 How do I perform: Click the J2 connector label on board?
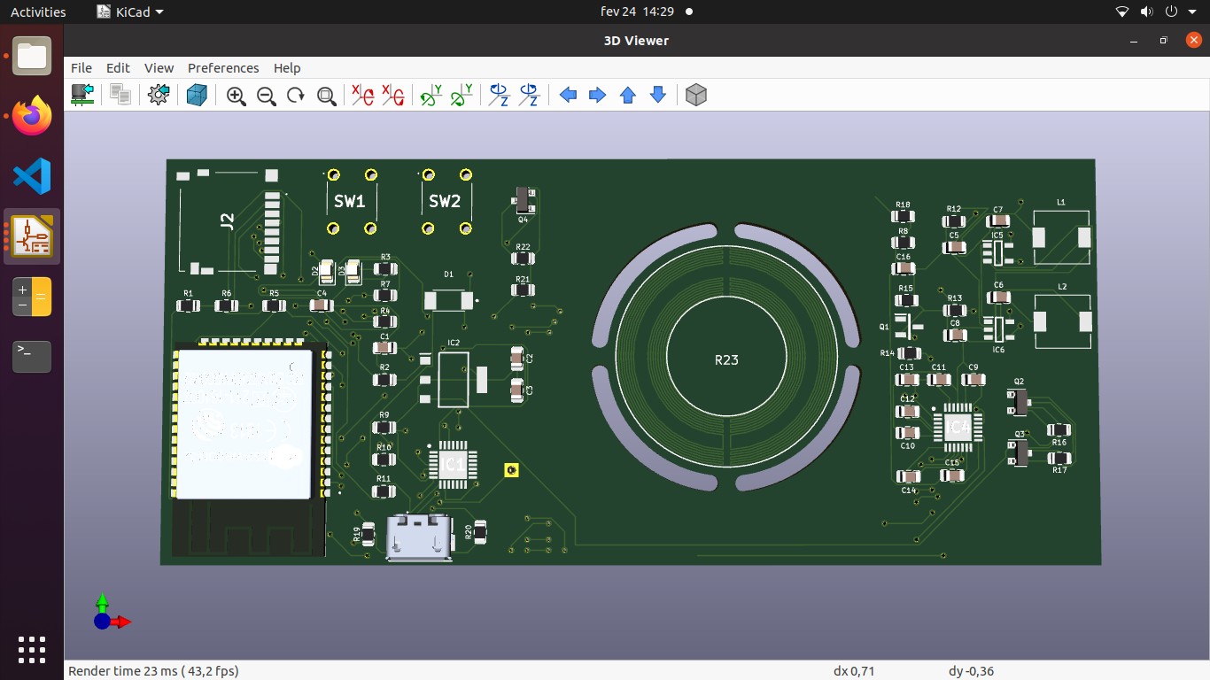coord(228,221)
